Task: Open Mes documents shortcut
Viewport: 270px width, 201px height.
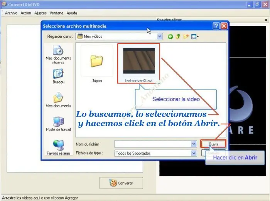Action: coord(58,100)
